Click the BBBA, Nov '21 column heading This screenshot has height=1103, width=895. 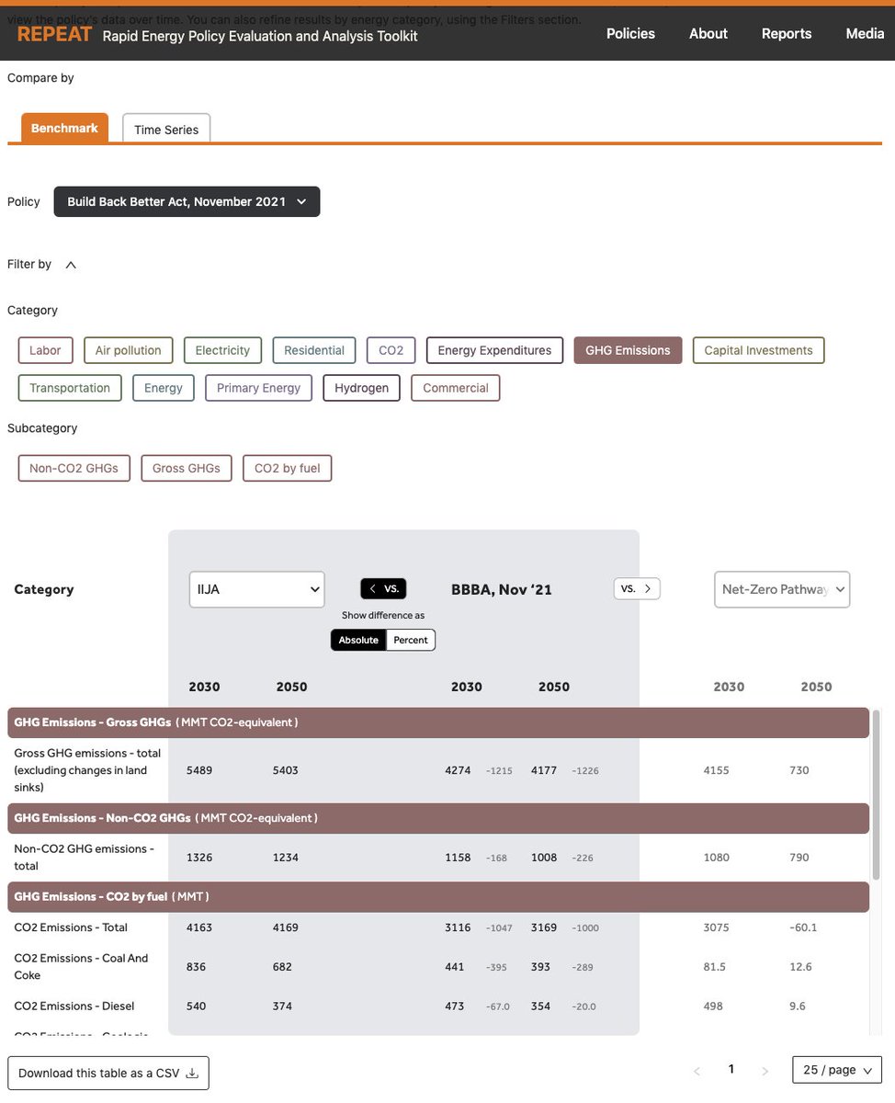coord(502,590)
